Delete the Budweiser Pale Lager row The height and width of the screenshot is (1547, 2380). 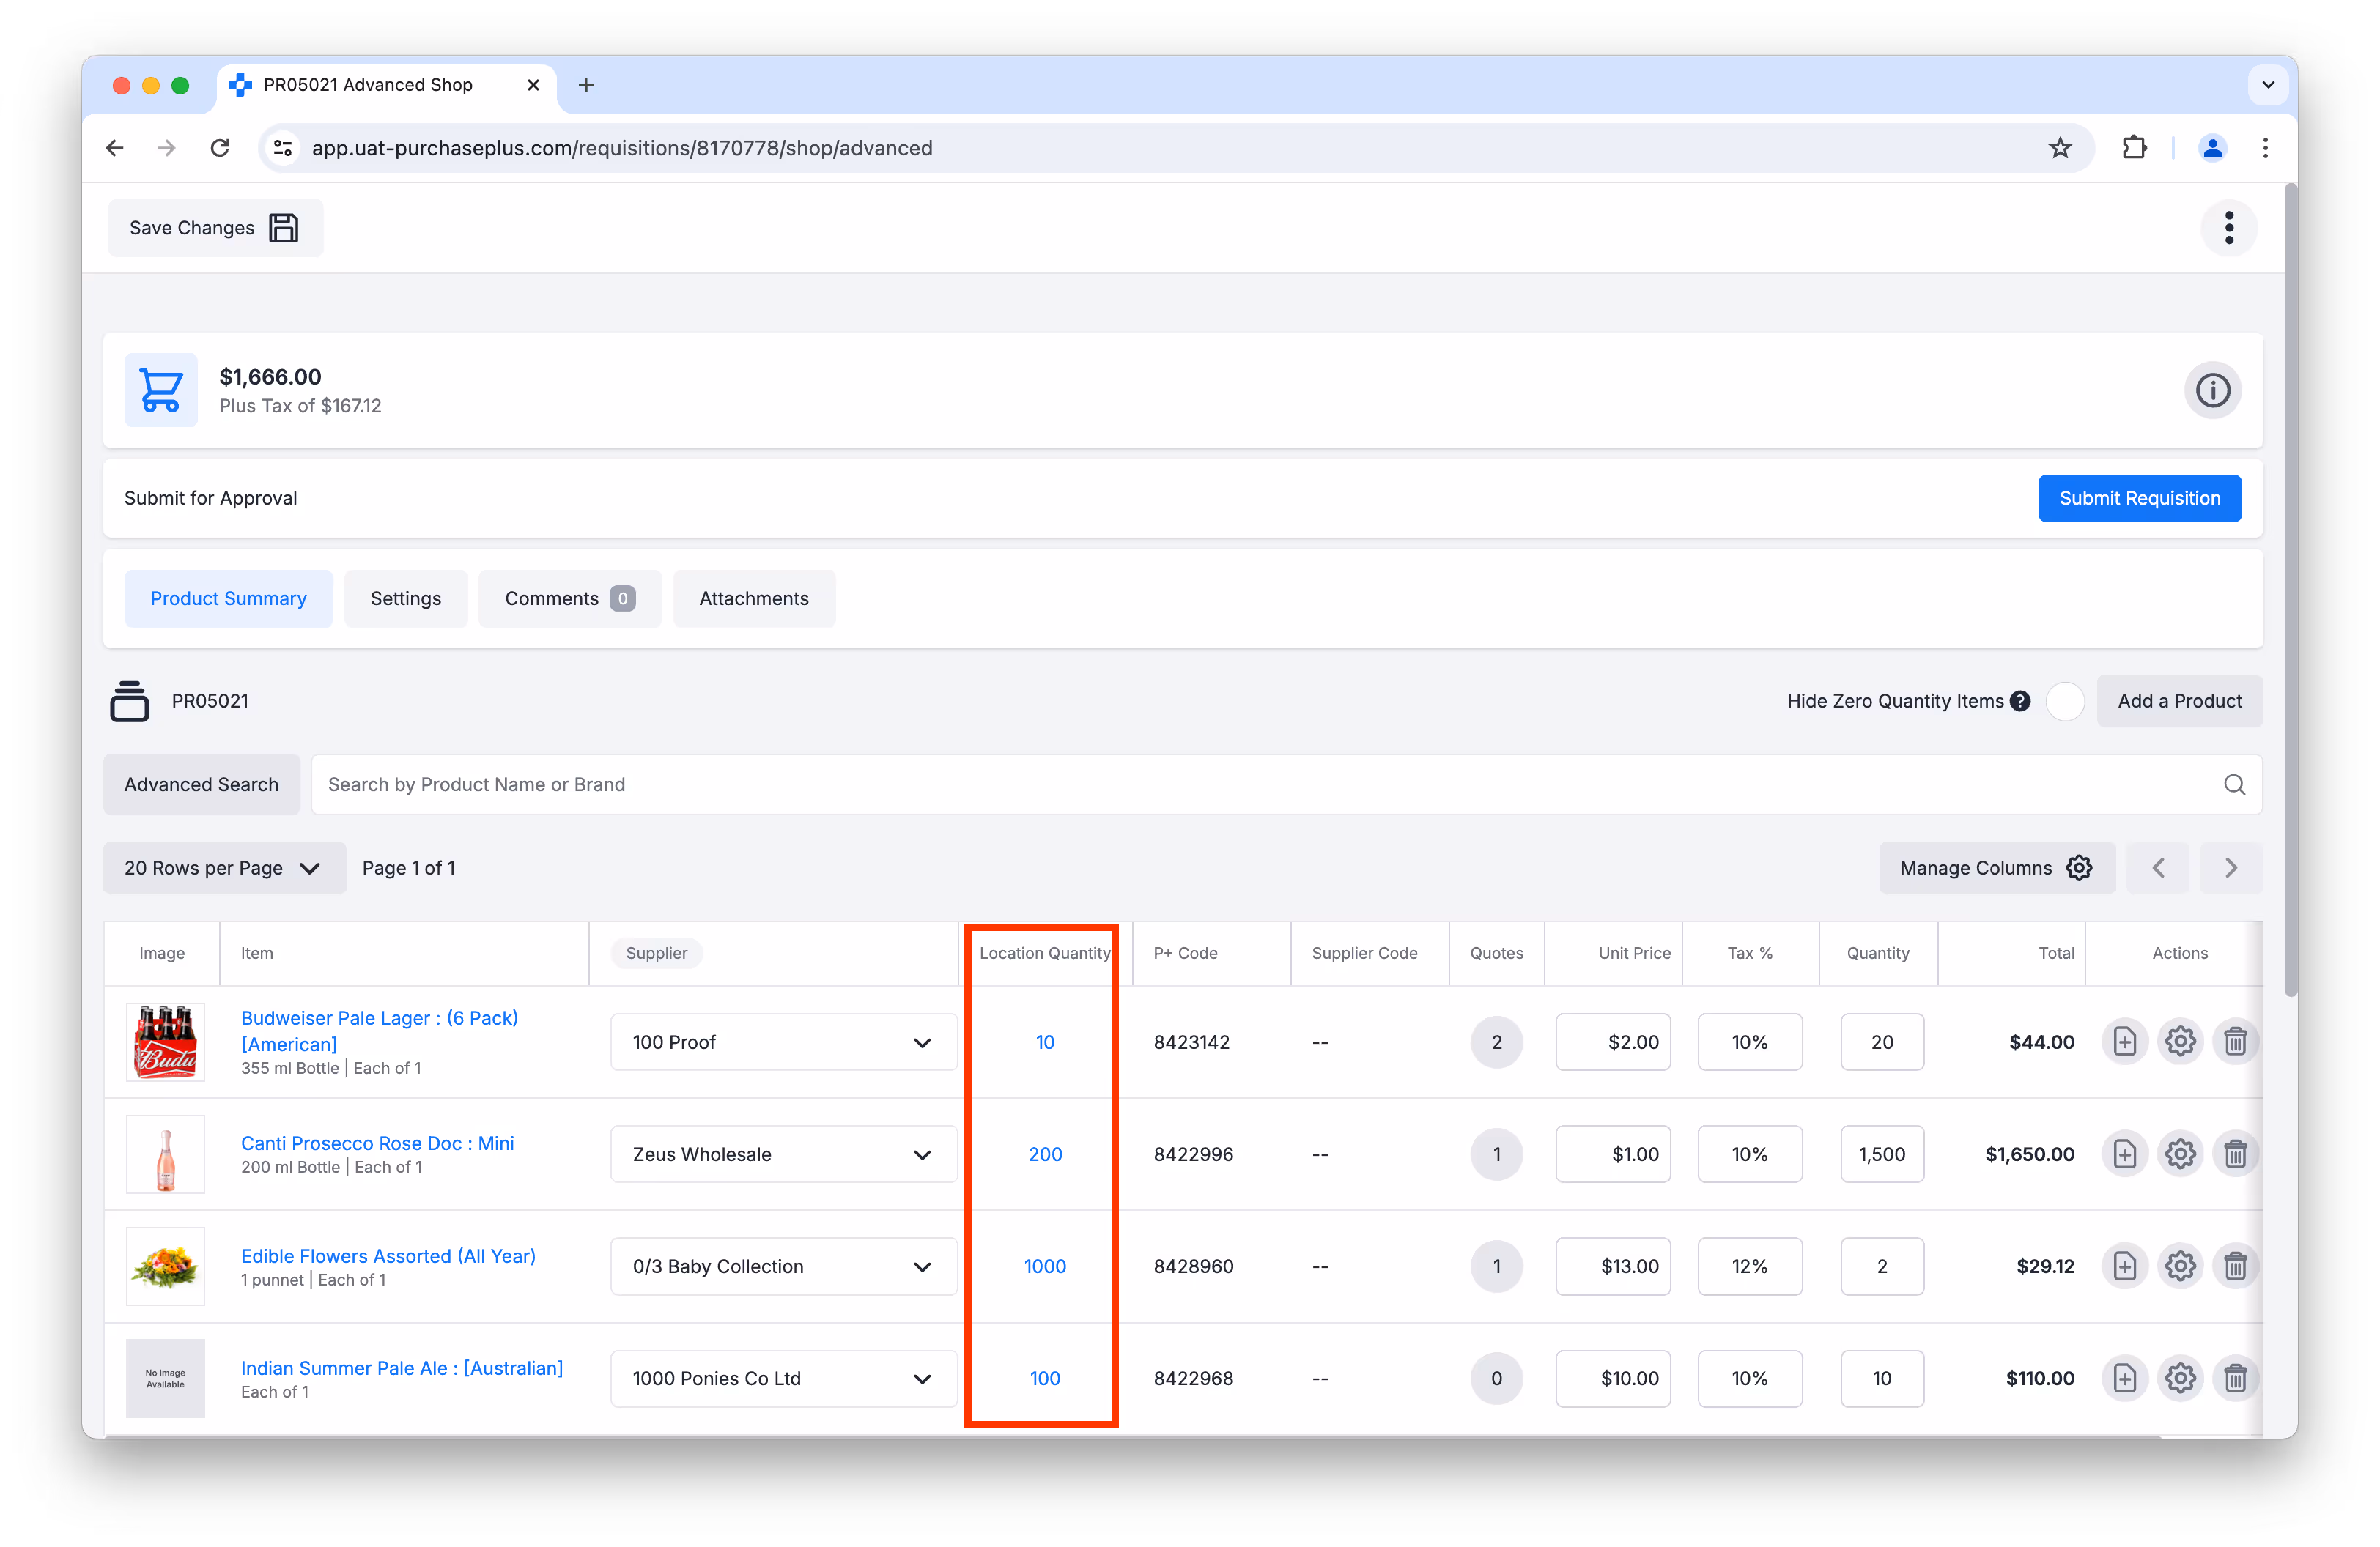pos(2235,1042)
